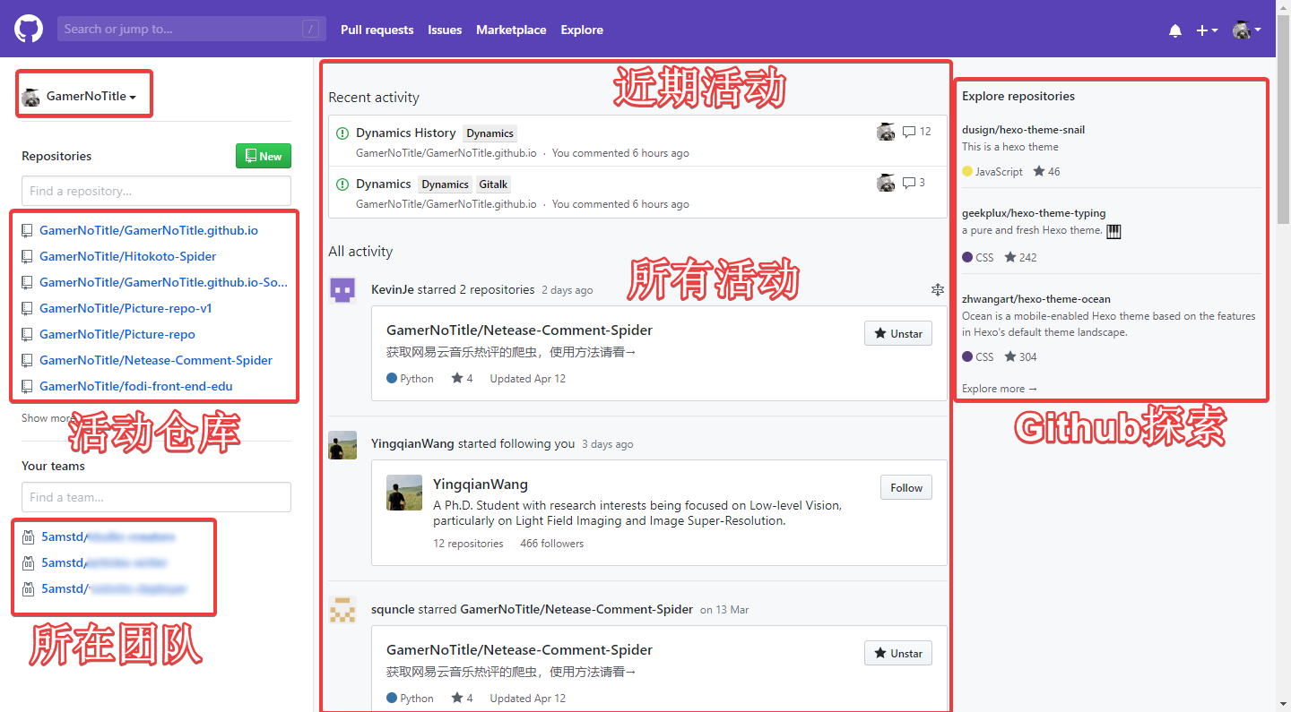Unstar GamerNoTitle/Netease-Comment-Spider in KevinJe's activity
This screenshot has width=1291, height=712.
click(x=897, y=332)
